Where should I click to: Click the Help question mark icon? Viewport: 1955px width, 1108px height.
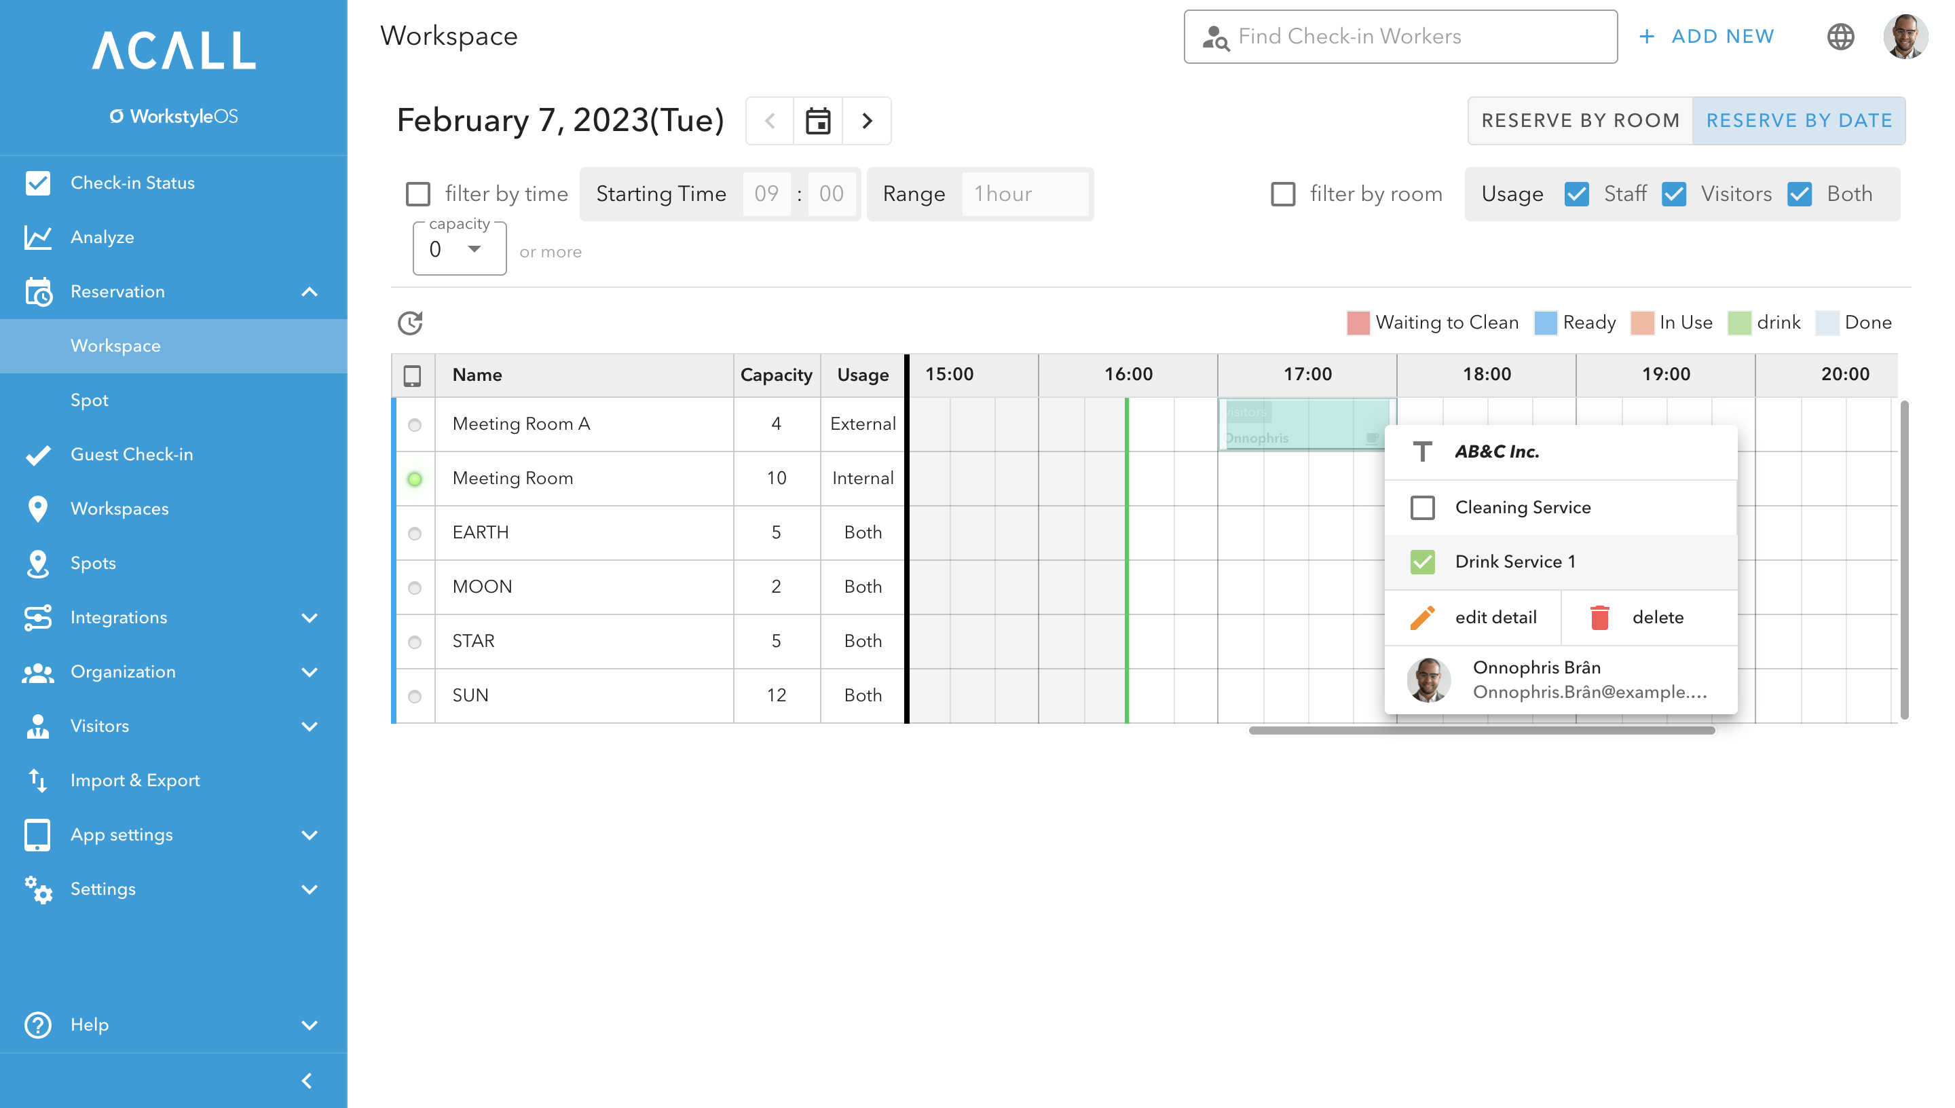tap(37, 1024)
